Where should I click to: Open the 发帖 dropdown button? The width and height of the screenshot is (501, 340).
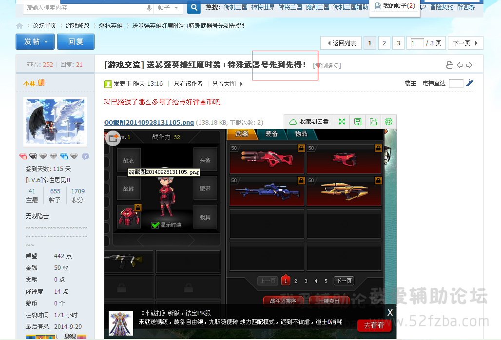tap(35, 42)
